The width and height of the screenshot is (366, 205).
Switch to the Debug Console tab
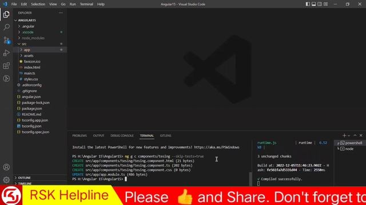[x=122, y=136]
